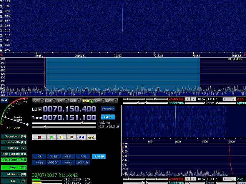Click the ExtIO button

(108, 117)
